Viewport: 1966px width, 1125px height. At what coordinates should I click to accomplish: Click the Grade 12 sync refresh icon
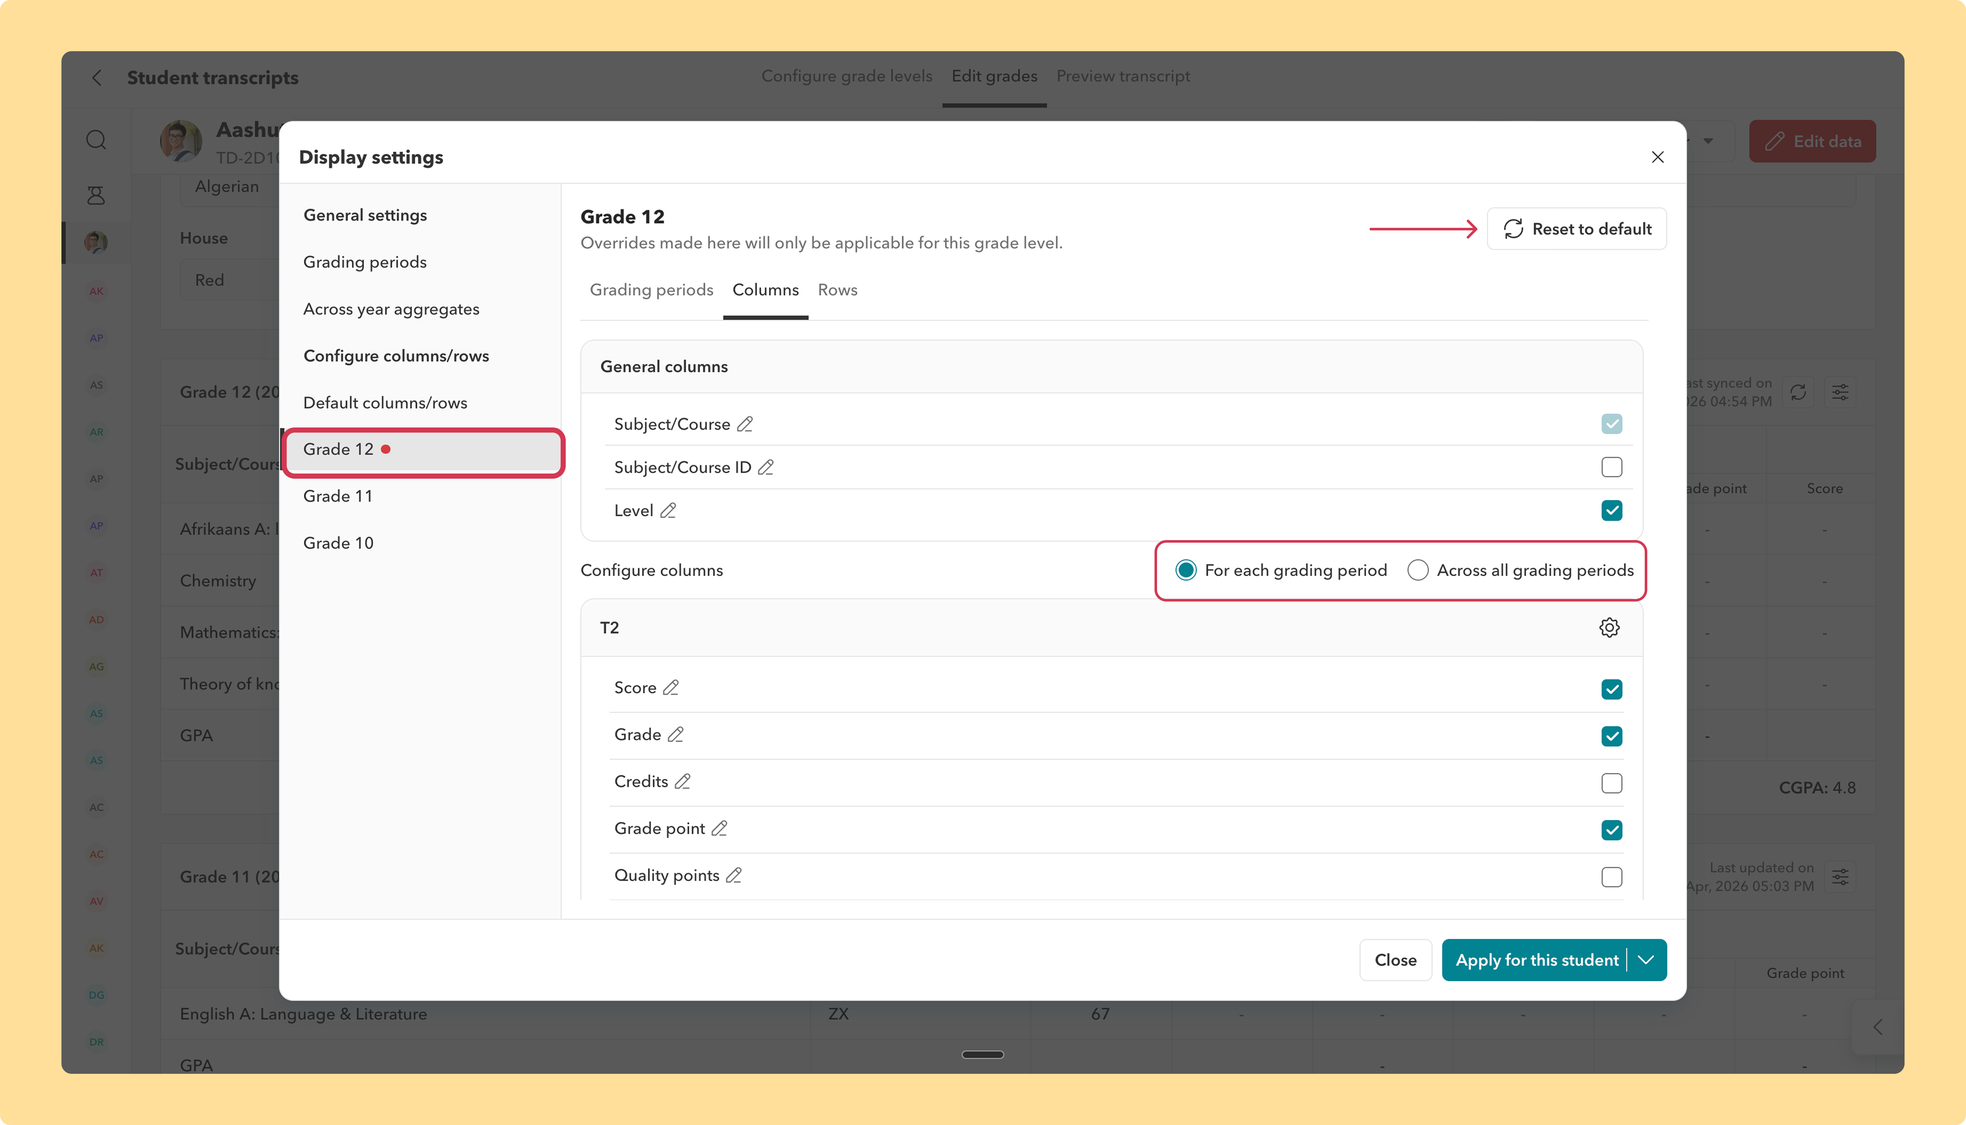click(1798, 393)
